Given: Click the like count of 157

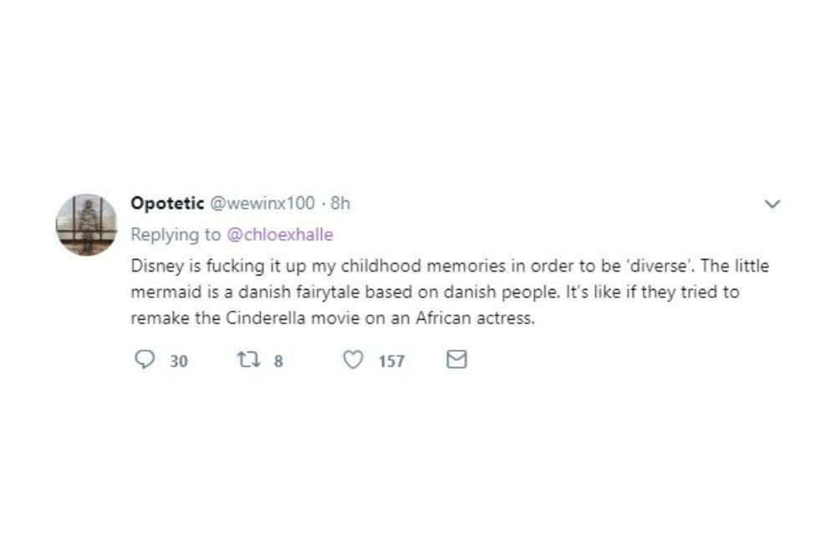Looking at the screenshot, I should pyautogui.click(x=391, y=361).
